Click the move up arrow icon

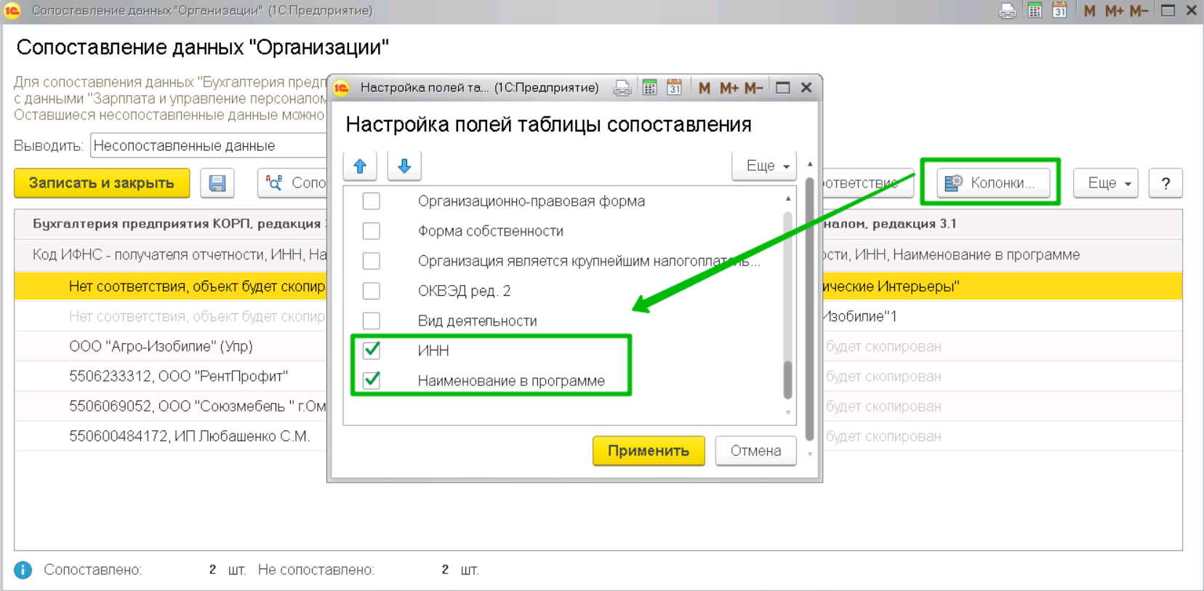[360, 166]
